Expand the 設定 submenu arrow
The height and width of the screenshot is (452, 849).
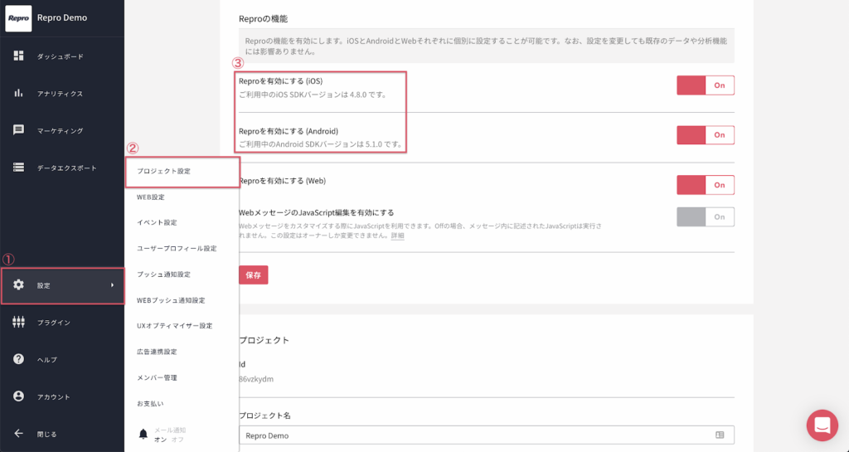(113, 284)
